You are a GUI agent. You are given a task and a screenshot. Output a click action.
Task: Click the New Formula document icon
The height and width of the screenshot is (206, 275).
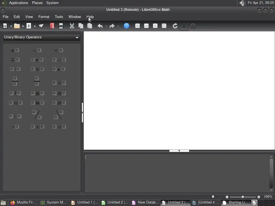click(5, 26)
